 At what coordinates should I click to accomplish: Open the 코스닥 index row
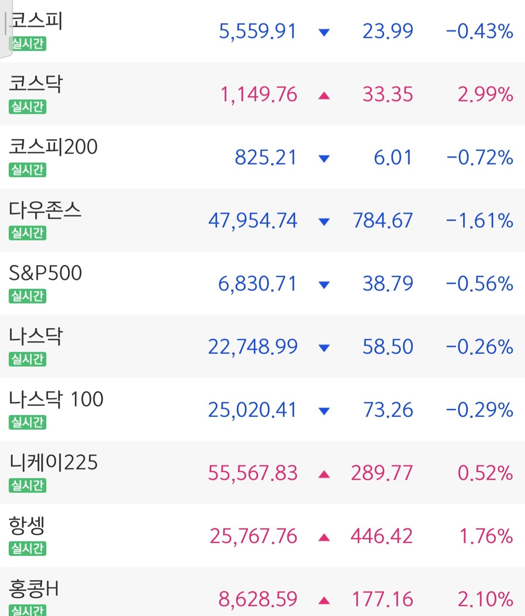pos(262,94)
